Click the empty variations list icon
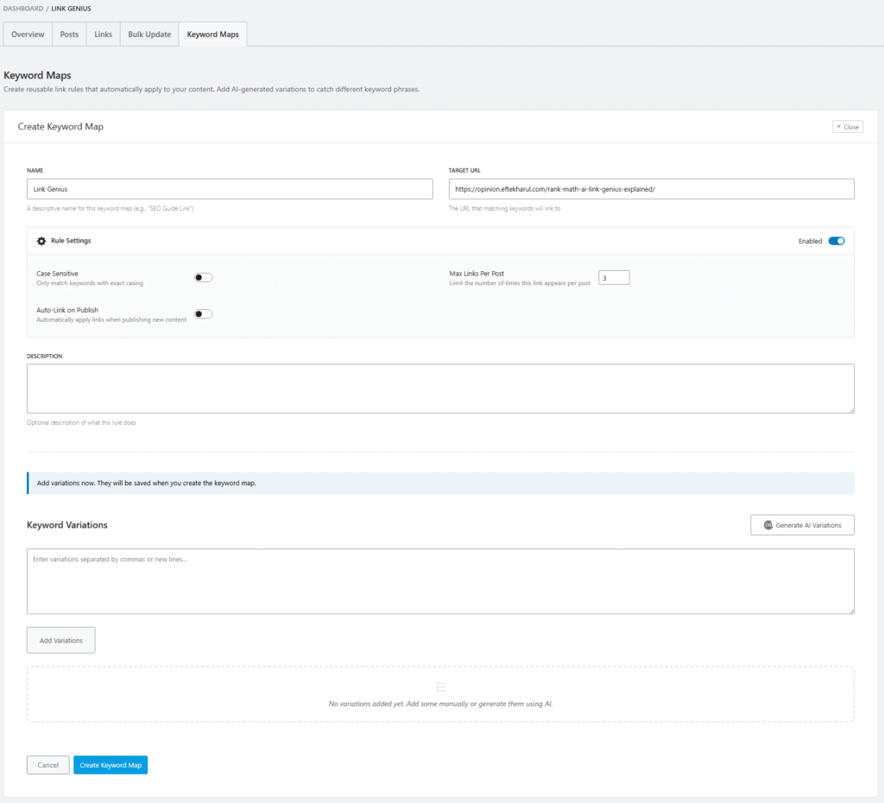The width and height of the screenshot is (884, 803). tap(441, 686)
